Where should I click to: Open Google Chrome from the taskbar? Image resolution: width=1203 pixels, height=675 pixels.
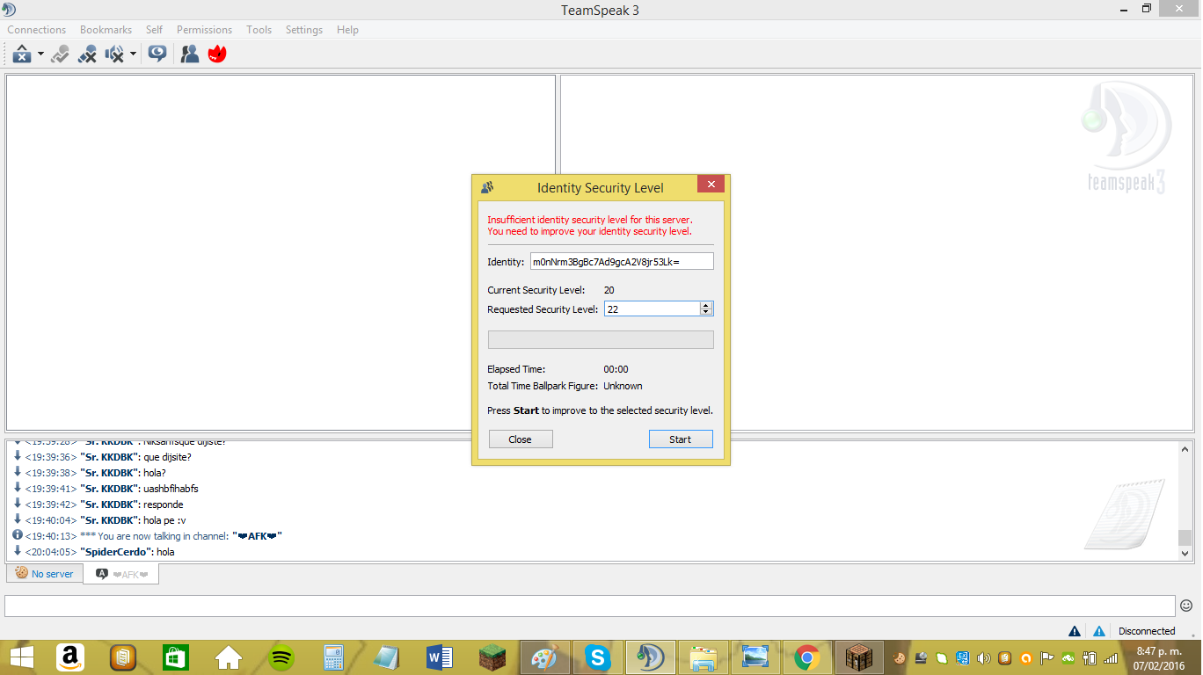(807, 657)
